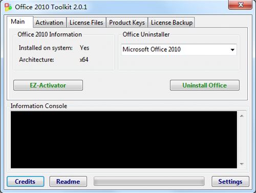
Task: Open the License Backup tab
Action: [172, 23]
